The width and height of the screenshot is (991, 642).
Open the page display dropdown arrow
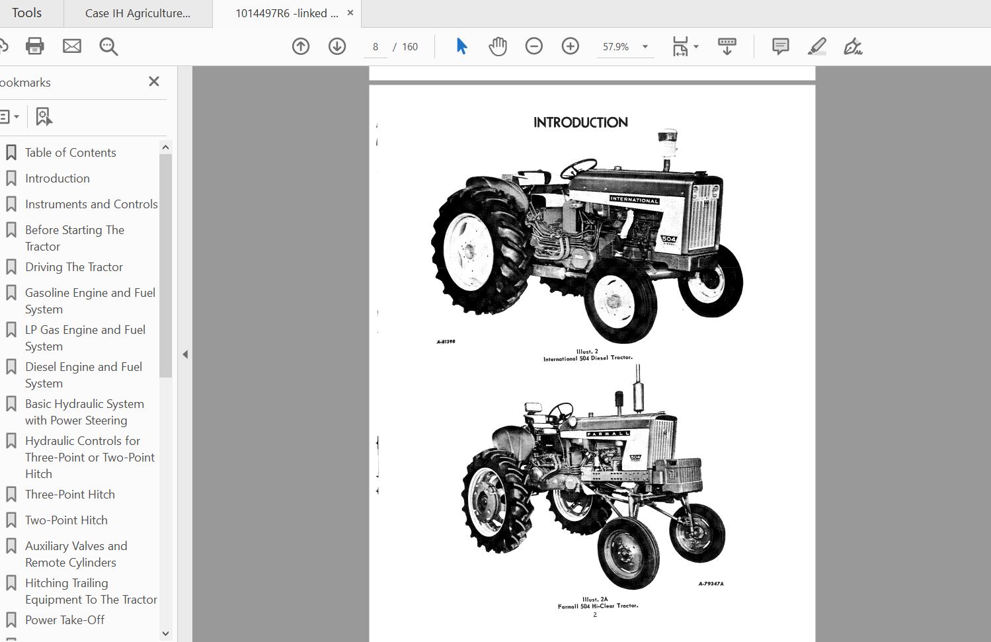tap(694, 46)
